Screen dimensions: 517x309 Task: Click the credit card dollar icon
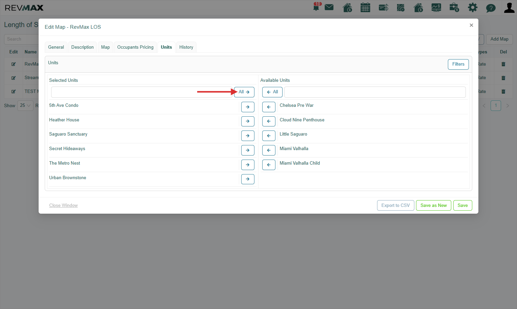coord(384,7)
